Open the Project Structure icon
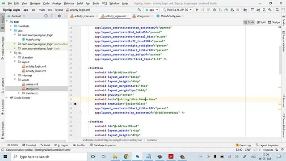Screen dimensions: 286x161 tap(245, 10)
